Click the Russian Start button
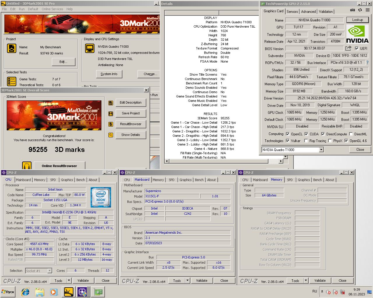The height and width of the screenshot is (298, 373). click(8, 292)
